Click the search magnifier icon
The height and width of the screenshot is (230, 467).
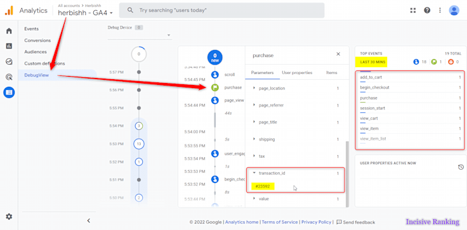pyautogui.click(x=130, y=10)
